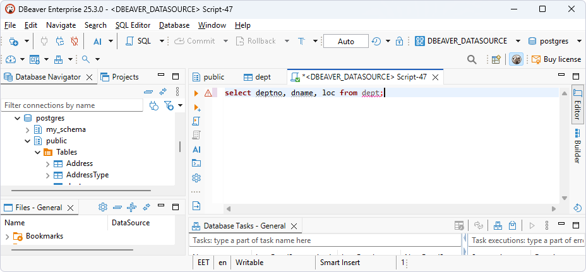Screen dimensions: 586x272
Task: Click the Reconnect icon in toolbar
Action: point(60,41)
